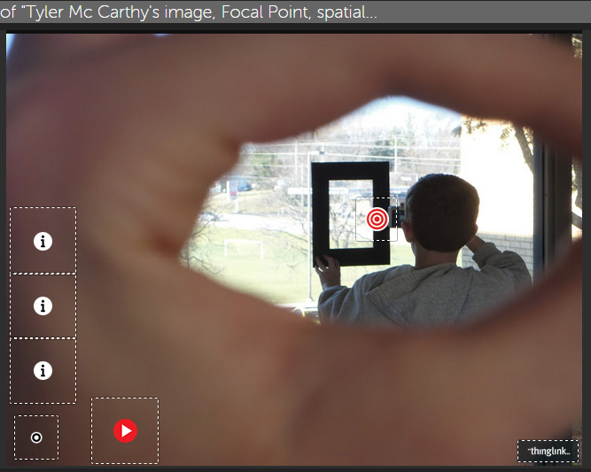The image size is (591, 472).
Task: Open the thinglink logo link
Action: (x=548, y=451)
